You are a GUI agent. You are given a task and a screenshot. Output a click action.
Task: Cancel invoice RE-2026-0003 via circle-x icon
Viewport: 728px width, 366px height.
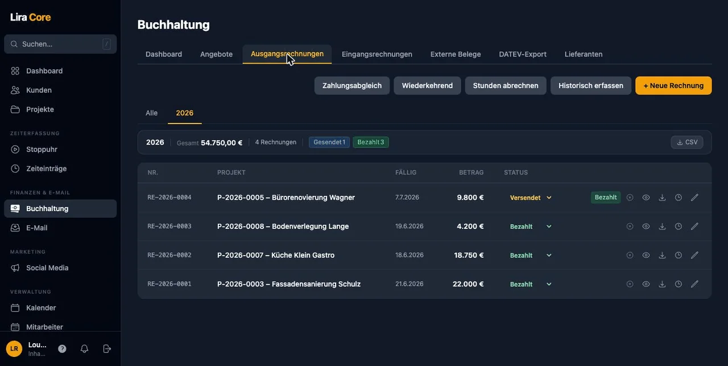[x=630, y=226]
